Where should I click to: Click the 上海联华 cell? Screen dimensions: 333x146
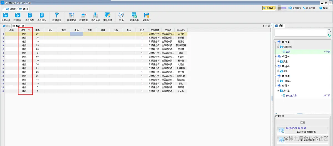coord(181,68)
